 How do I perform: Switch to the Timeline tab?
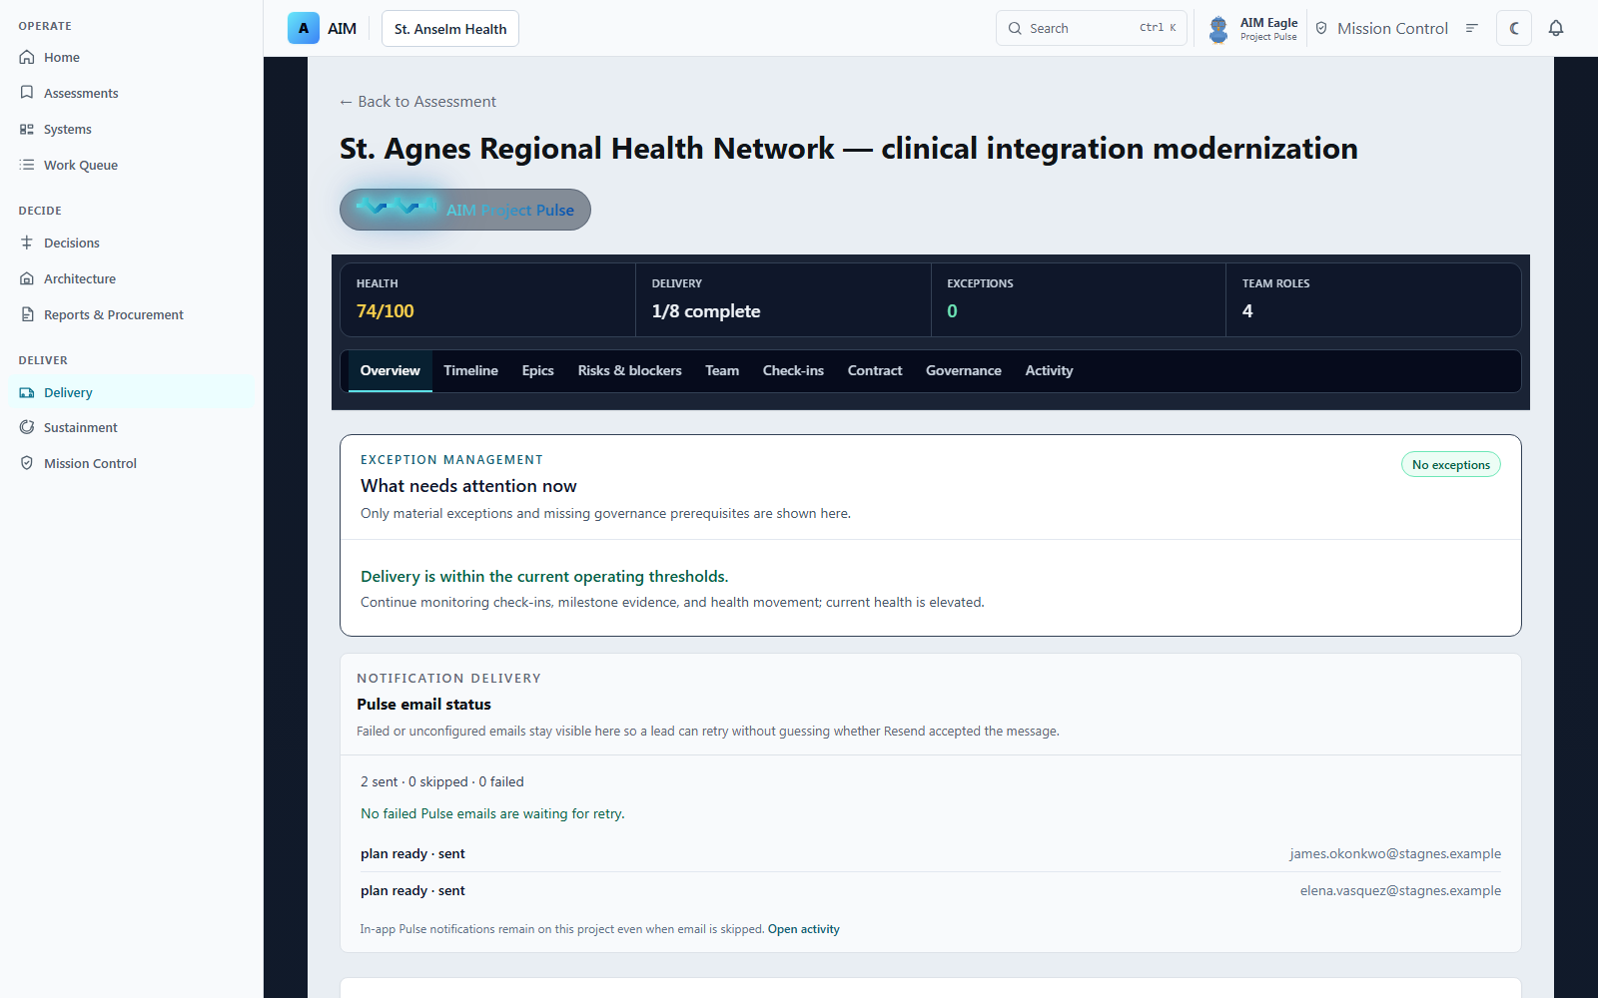click(x=470, y=370)
